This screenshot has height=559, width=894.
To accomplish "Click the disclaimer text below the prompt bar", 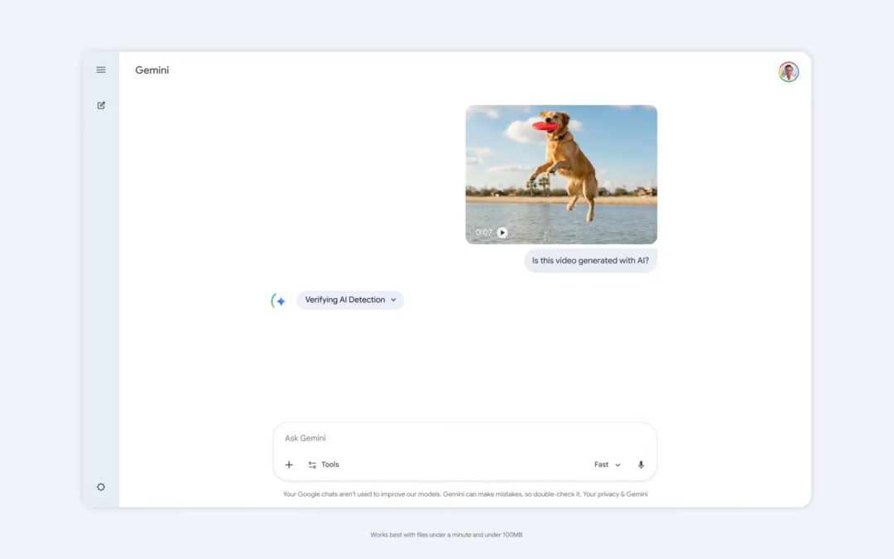I will [465, 494].
